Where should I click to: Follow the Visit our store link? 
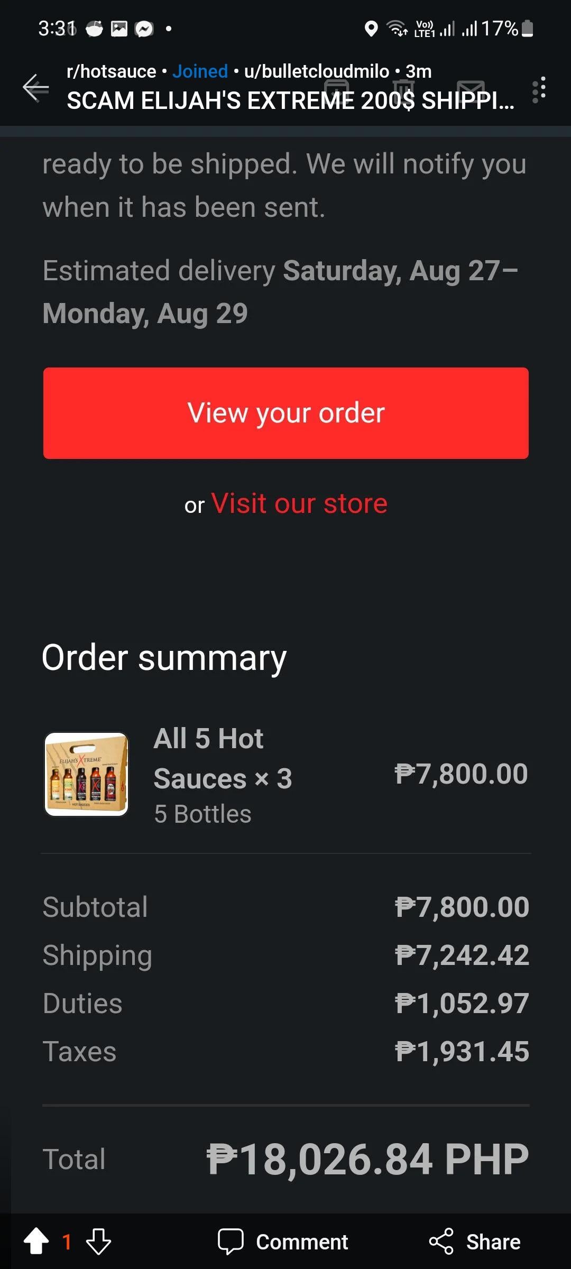(299, 503)
